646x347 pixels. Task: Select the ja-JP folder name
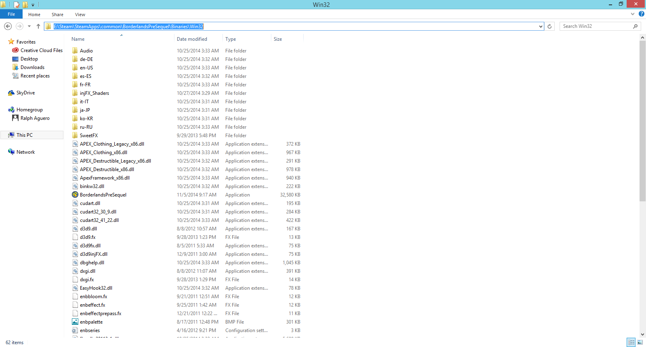[x=85, y=110]
